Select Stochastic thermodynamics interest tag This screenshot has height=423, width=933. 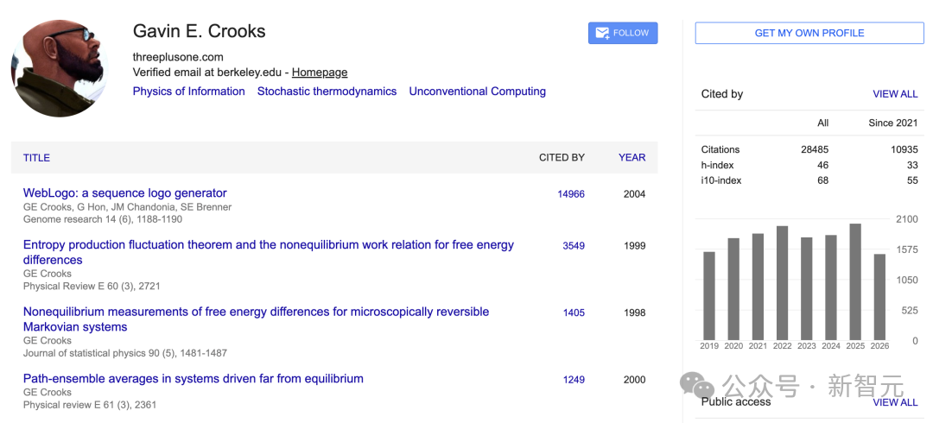pos(327,92)
